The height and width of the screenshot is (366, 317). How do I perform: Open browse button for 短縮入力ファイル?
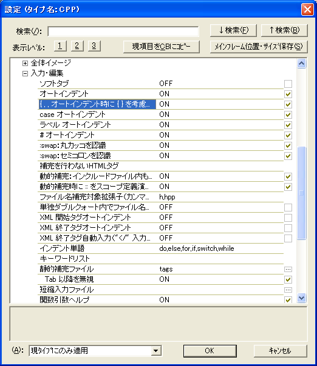[x=288, y=290]
